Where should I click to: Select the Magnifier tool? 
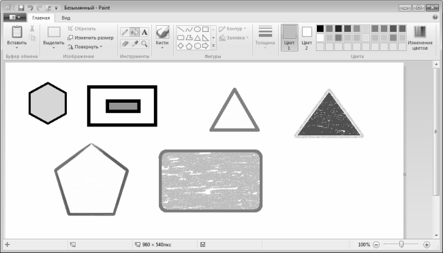tap(144, 44)
